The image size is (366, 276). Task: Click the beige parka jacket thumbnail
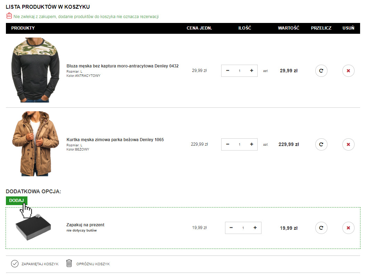coord(35,144)
